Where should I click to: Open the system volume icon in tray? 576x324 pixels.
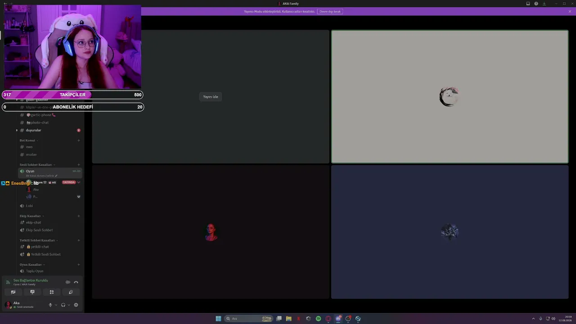[x=553, y=319]
